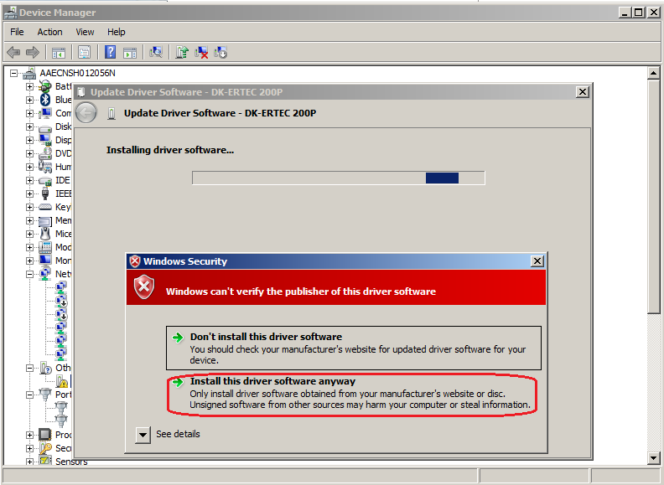Click the Back arrow in Device Manager toolbar
664x485 pixels.
(13, 53)
